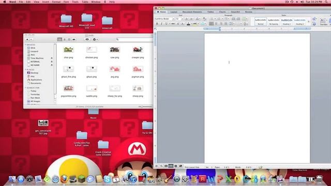Select the creeper.png thumbnail in Finder
The image size is (331, 186).
coord(138,50)
